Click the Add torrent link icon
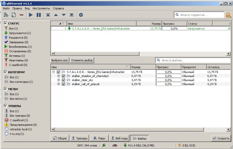The height and width of the screenshot is (149, 233). (x=6, y=15)
